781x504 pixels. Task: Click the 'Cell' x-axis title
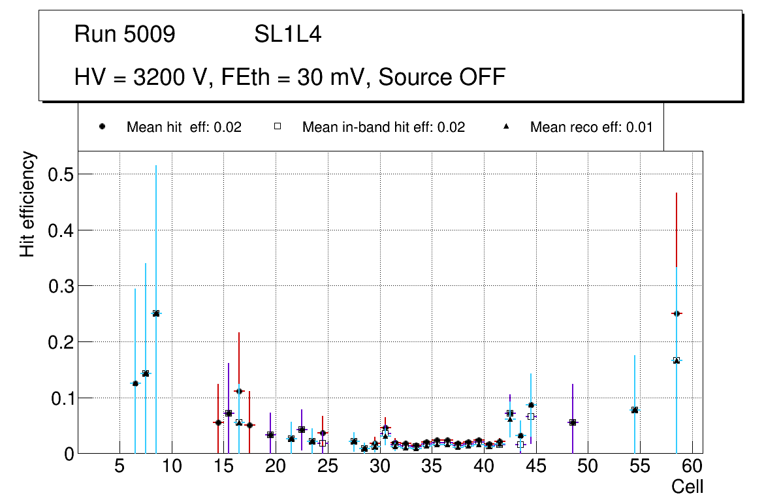point(687,486)
